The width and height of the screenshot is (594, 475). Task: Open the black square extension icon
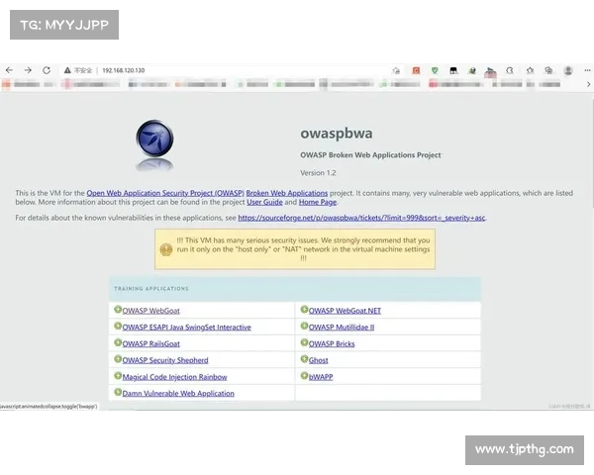453,70
